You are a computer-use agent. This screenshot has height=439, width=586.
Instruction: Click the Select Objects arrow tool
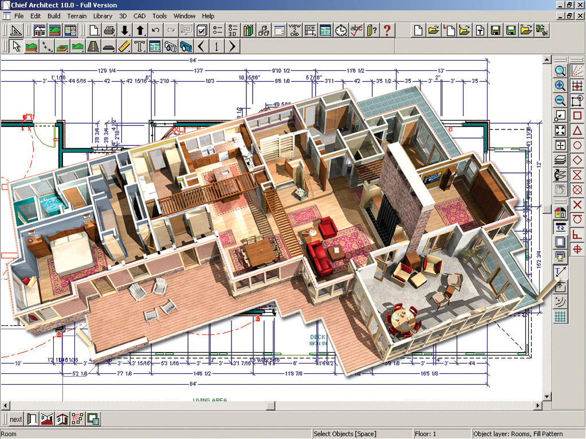point(16,47)
